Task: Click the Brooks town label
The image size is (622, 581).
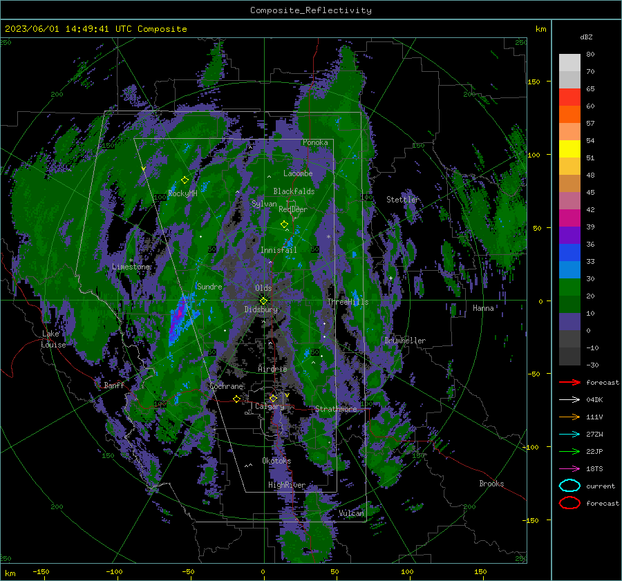Action: coord(491,484)
